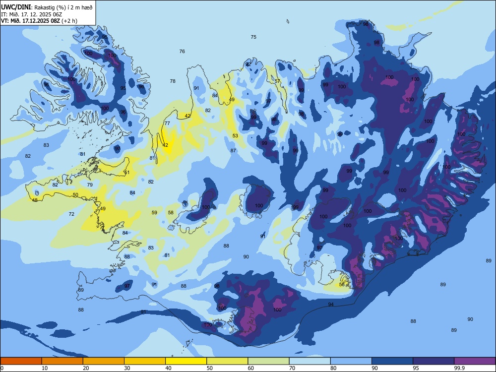Click the bright yellow 40–50 legend swatch

pyautogui.click(x=186, y=361)
